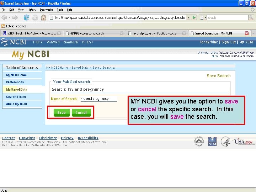
Task: Select My Saved Data in Table of Contents
Action: [x=17, y=90]
